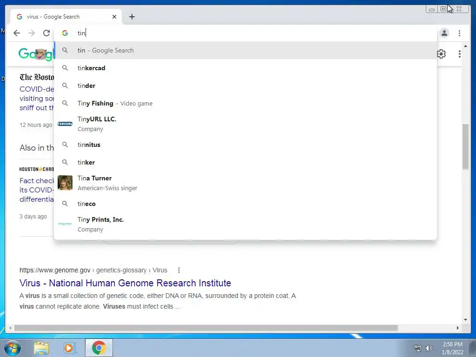This screenshot has width=476, height=357.
Task: Open the network tray icon
Action: pos(418,348)
